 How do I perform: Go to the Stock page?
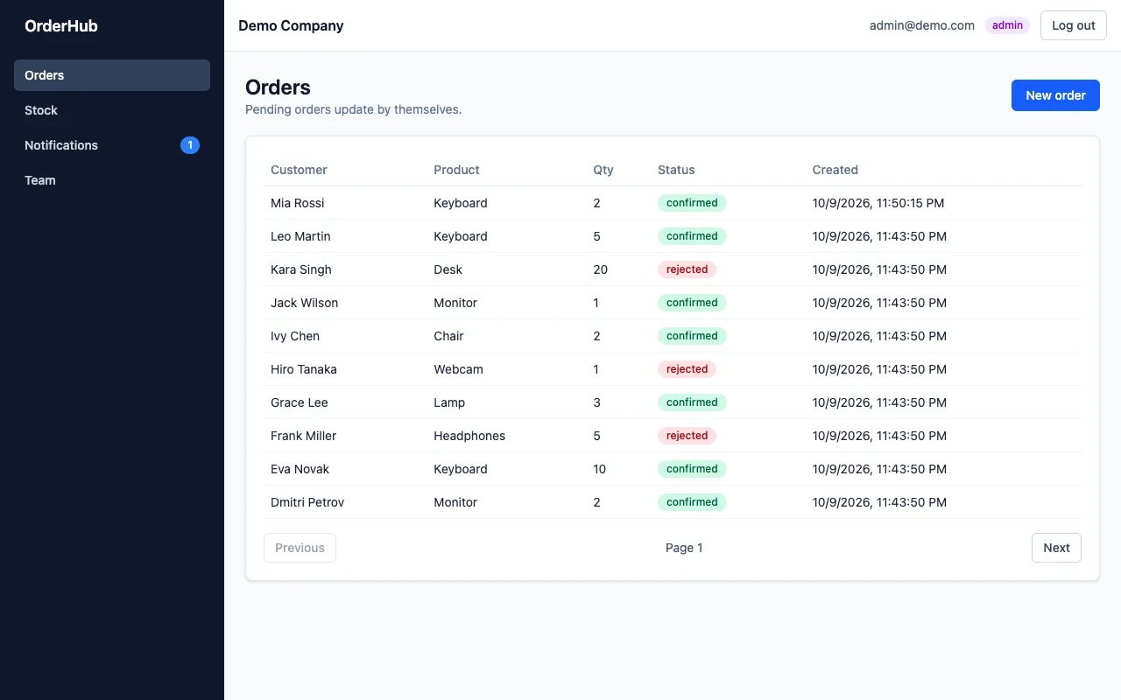click(x=112, y=110)
